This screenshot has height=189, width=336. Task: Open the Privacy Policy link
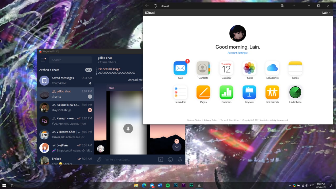(x=211, y=120)
